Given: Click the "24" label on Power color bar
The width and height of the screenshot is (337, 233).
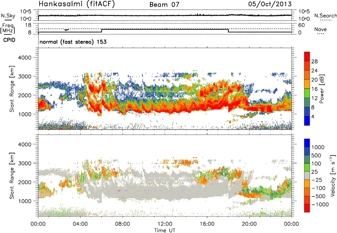Looking at the screenshot, I should click(x=314, y=71).
